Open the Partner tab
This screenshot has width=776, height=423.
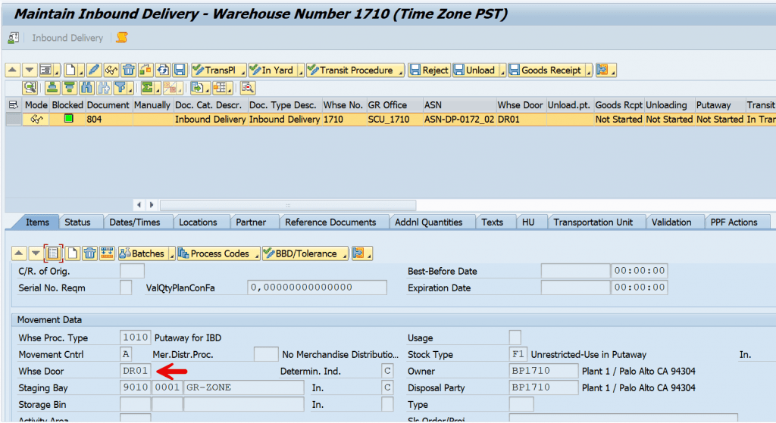pyautogui.click(x=251, y=222)
